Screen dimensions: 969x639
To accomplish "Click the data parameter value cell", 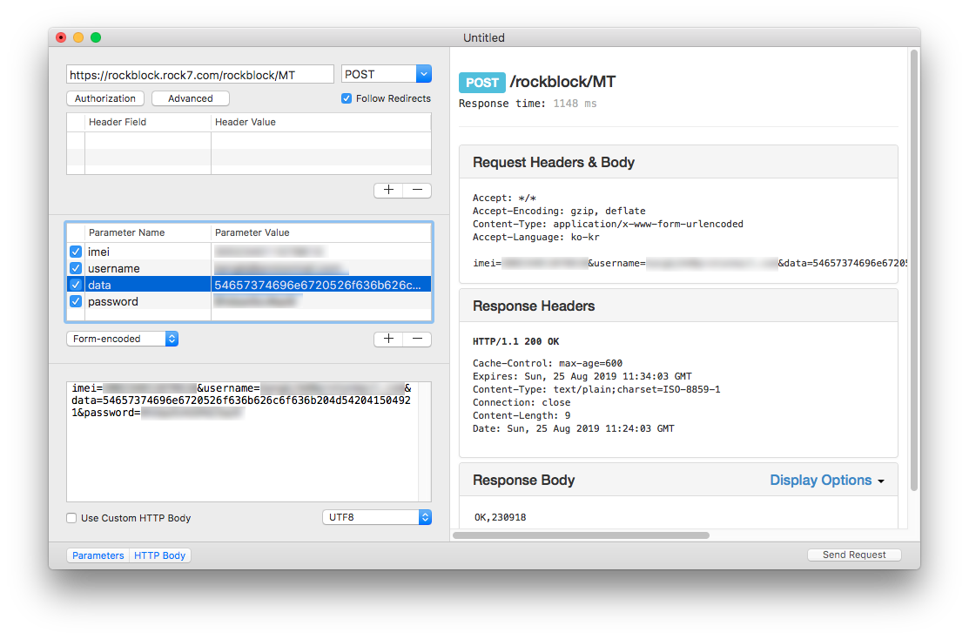I will coord(320,285).
